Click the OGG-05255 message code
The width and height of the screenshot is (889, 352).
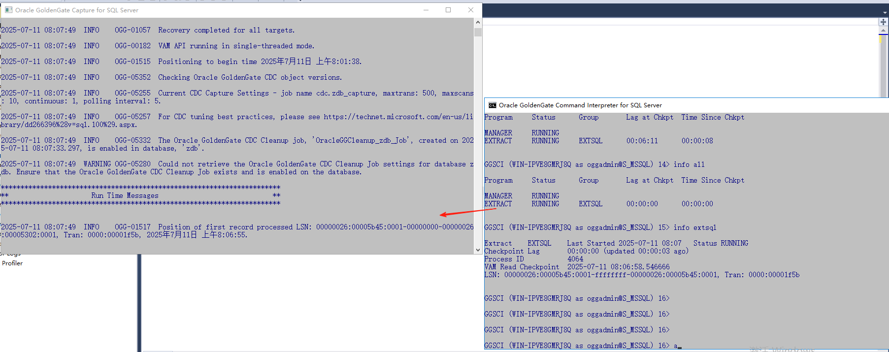(132, 93)
